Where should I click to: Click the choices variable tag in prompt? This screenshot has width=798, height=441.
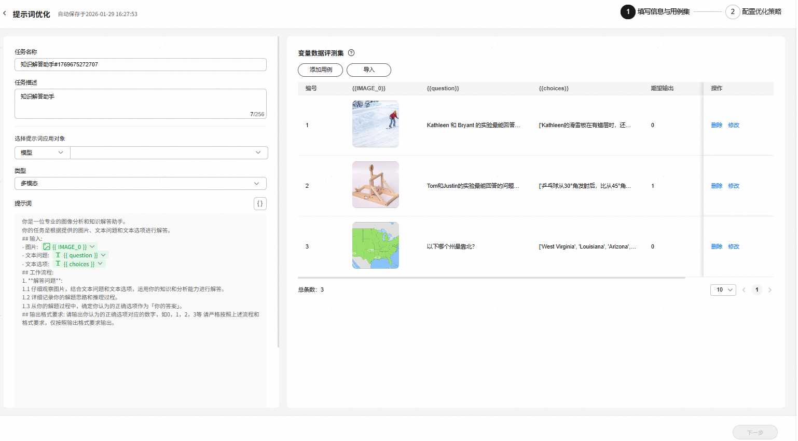pyautogui.click(x=79, y=264)
